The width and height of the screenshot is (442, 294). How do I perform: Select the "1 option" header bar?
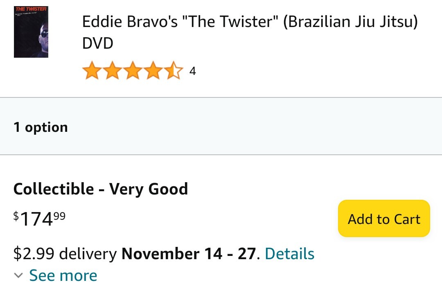(221, 126)
